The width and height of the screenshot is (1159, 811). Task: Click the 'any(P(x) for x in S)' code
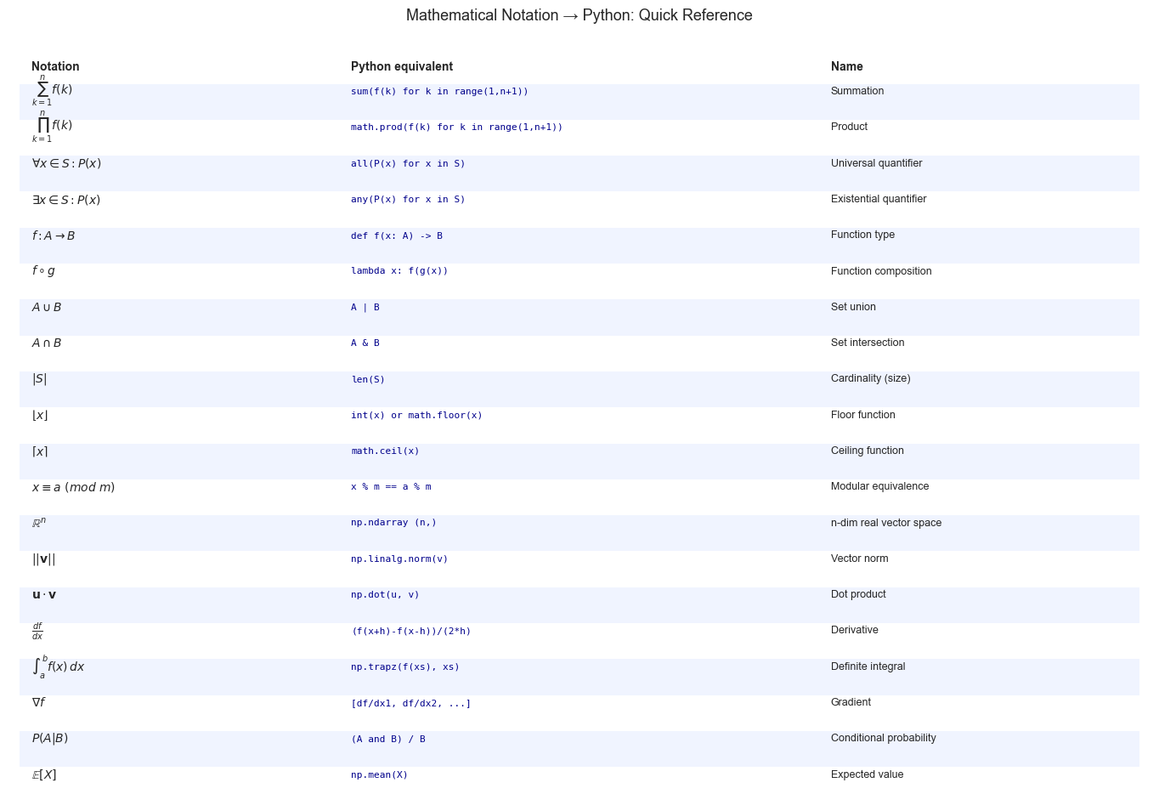pos(408,200)
